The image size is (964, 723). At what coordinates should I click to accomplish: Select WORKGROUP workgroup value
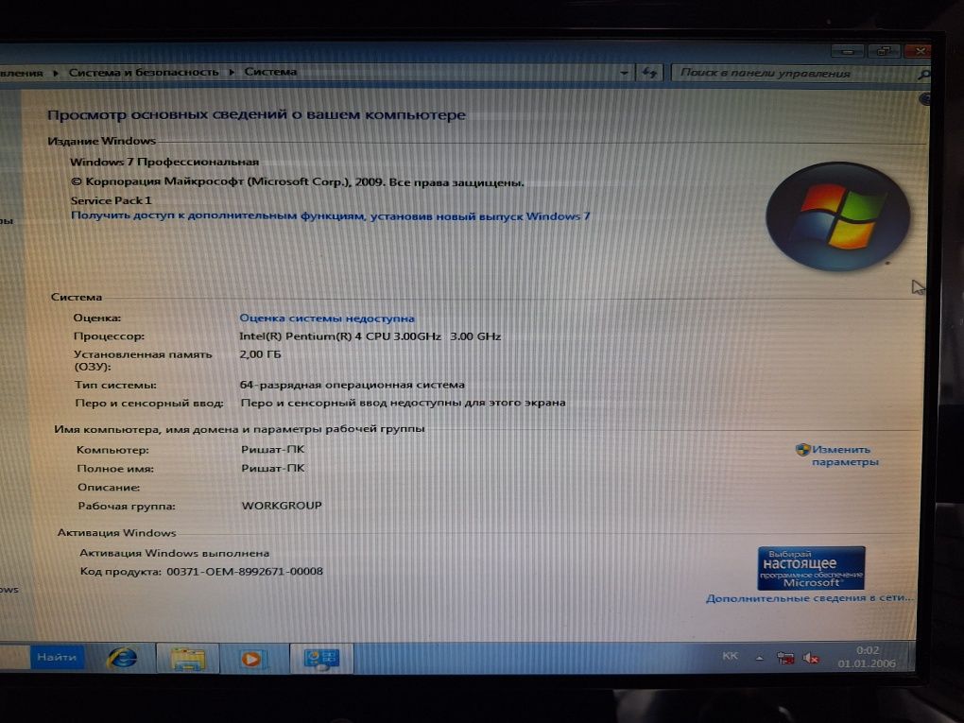click(x=282, y=506)
